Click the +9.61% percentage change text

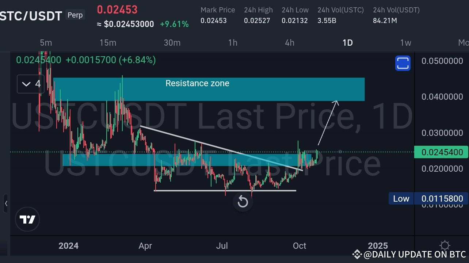tap(175, 24)
